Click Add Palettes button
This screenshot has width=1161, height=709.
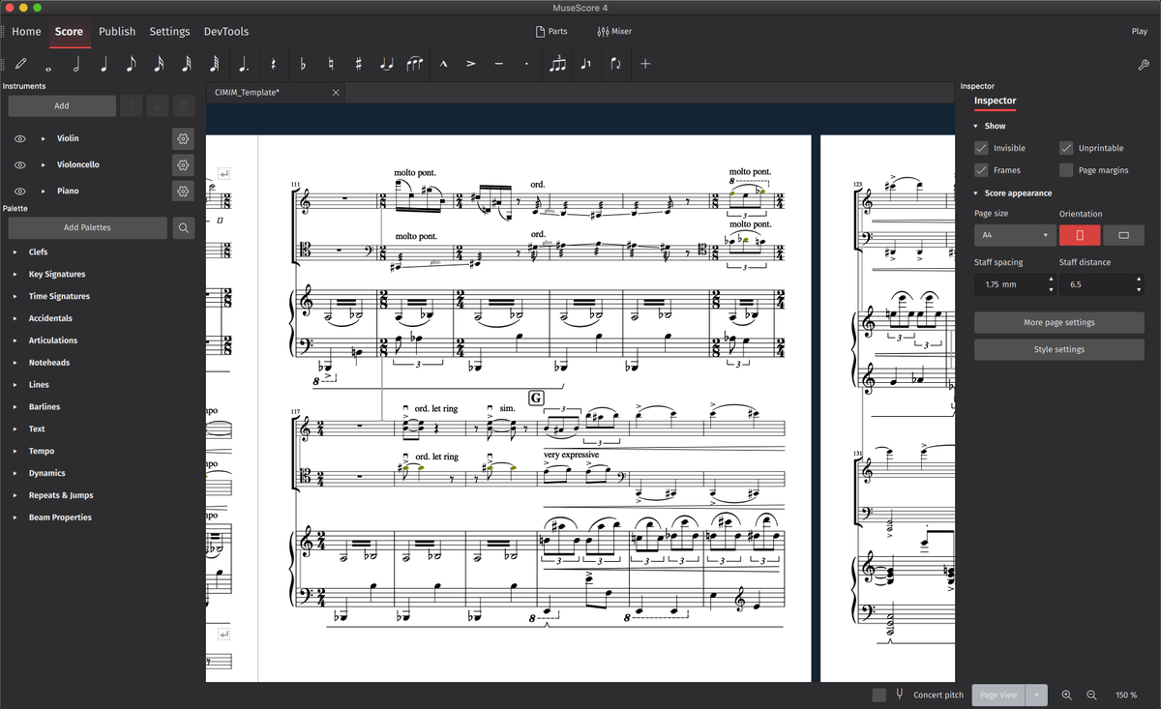tap(87, 227)
